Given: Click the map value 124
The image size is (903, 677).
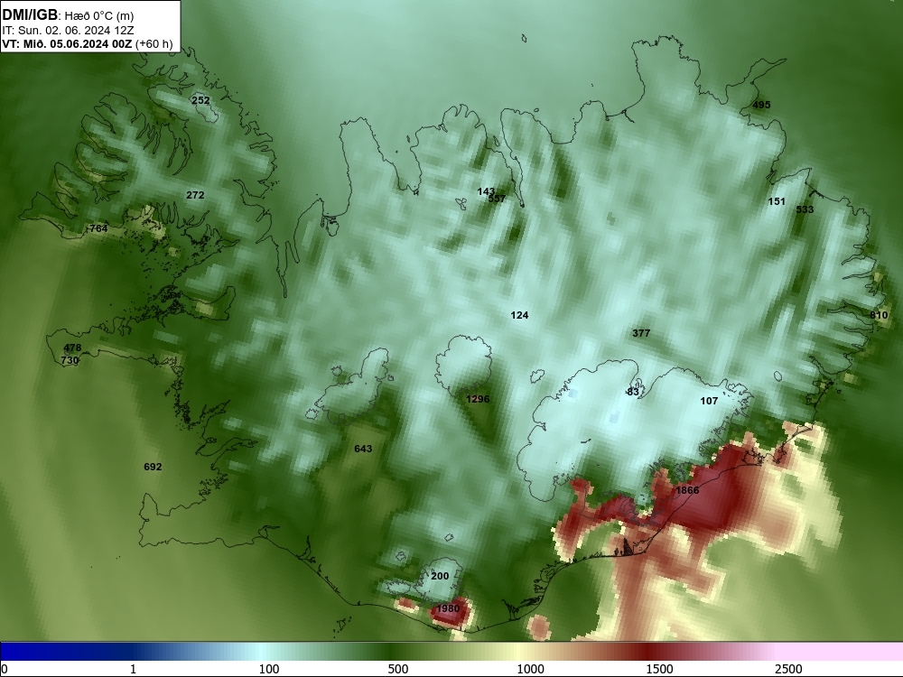Looking at the screenshot, I should tap(519, 315).
